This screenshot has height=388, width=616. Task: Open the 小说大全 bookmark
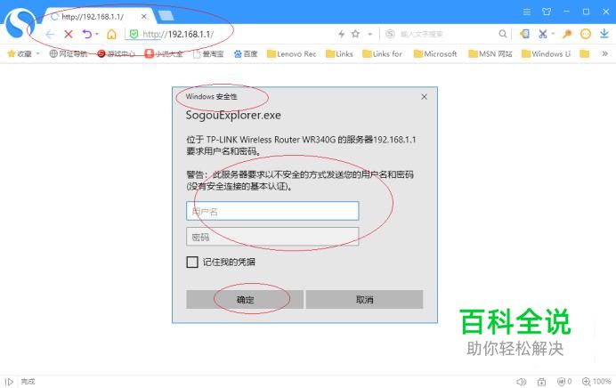[164, 53]
